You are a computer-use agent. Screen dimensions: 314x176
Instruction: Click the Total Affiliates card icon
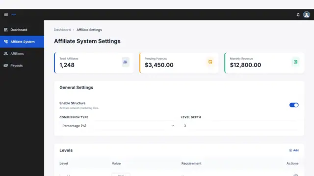(x=126, y=62)
